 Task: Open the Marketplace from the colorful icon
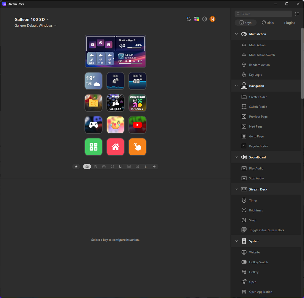(197, 19)
